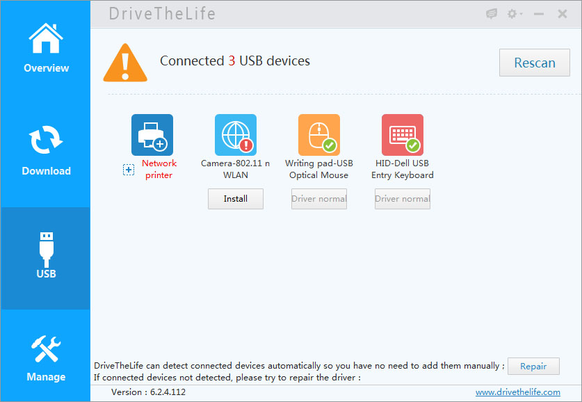Click the DriveTheLife title text
Image resolution: width=582 pixels, height=402 pixels.
(162, 14)
